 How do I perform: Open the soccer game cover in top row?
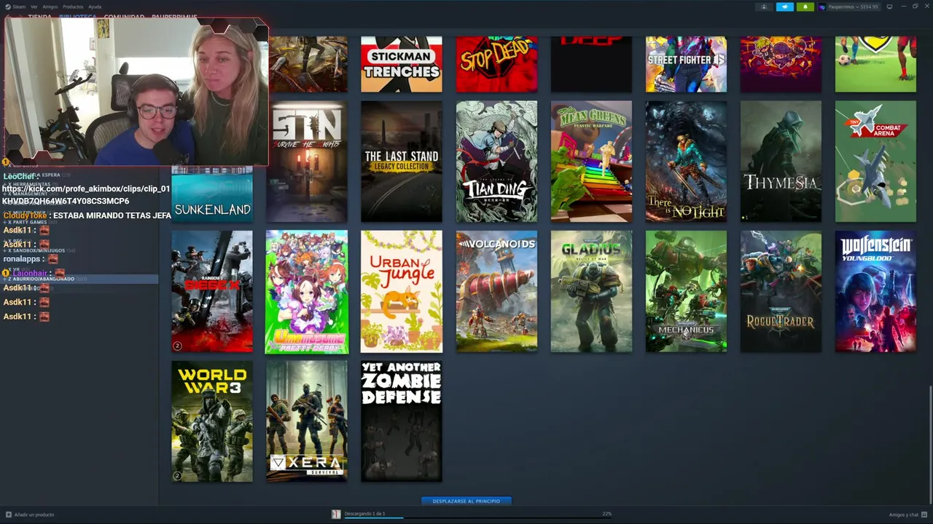pos(875,64)
